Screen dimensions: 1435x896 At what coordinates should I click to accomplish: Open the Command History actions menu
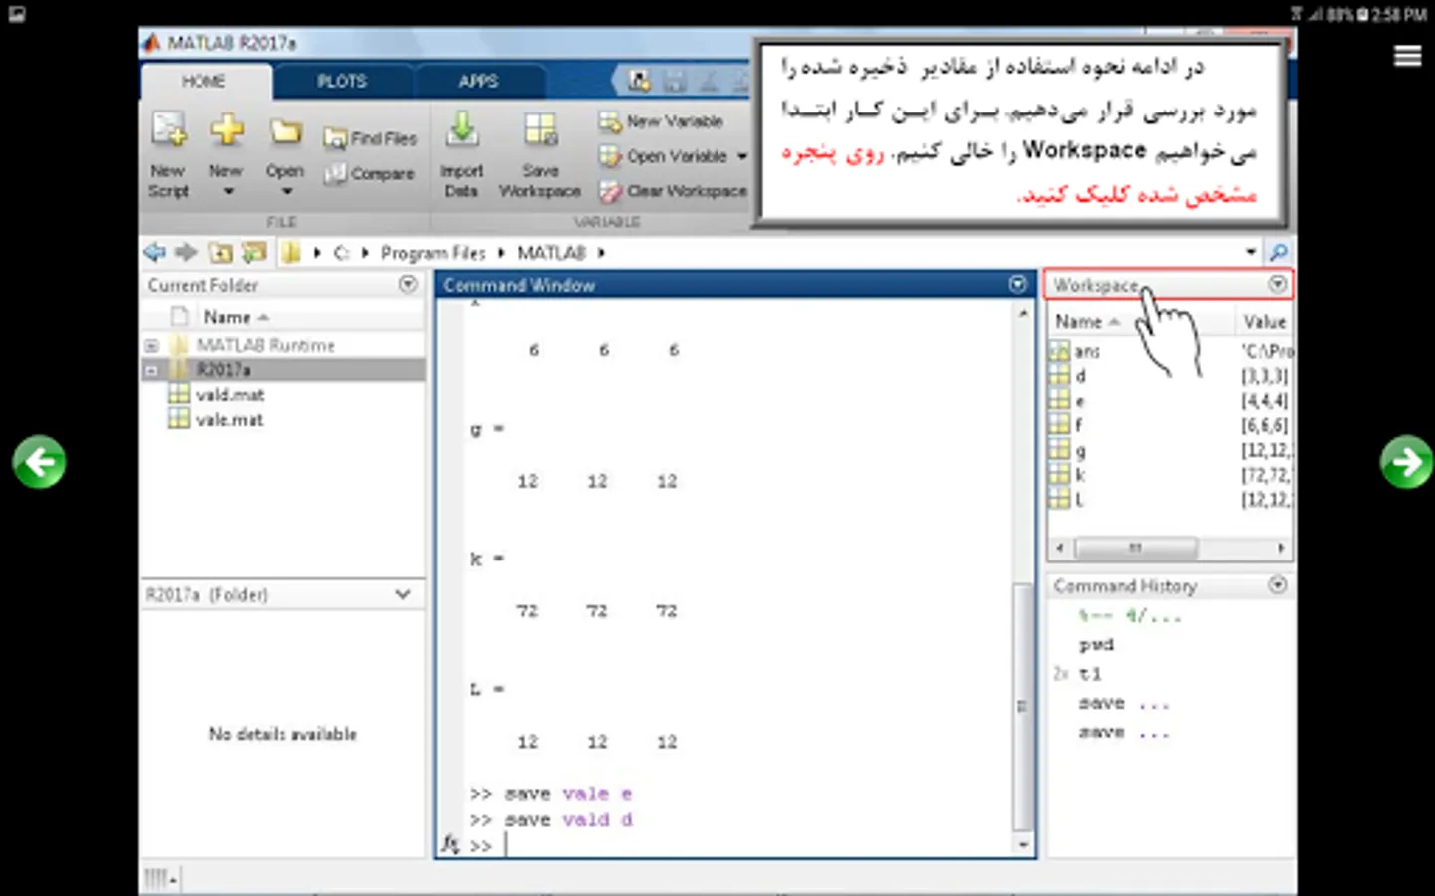coord(1278,585)
